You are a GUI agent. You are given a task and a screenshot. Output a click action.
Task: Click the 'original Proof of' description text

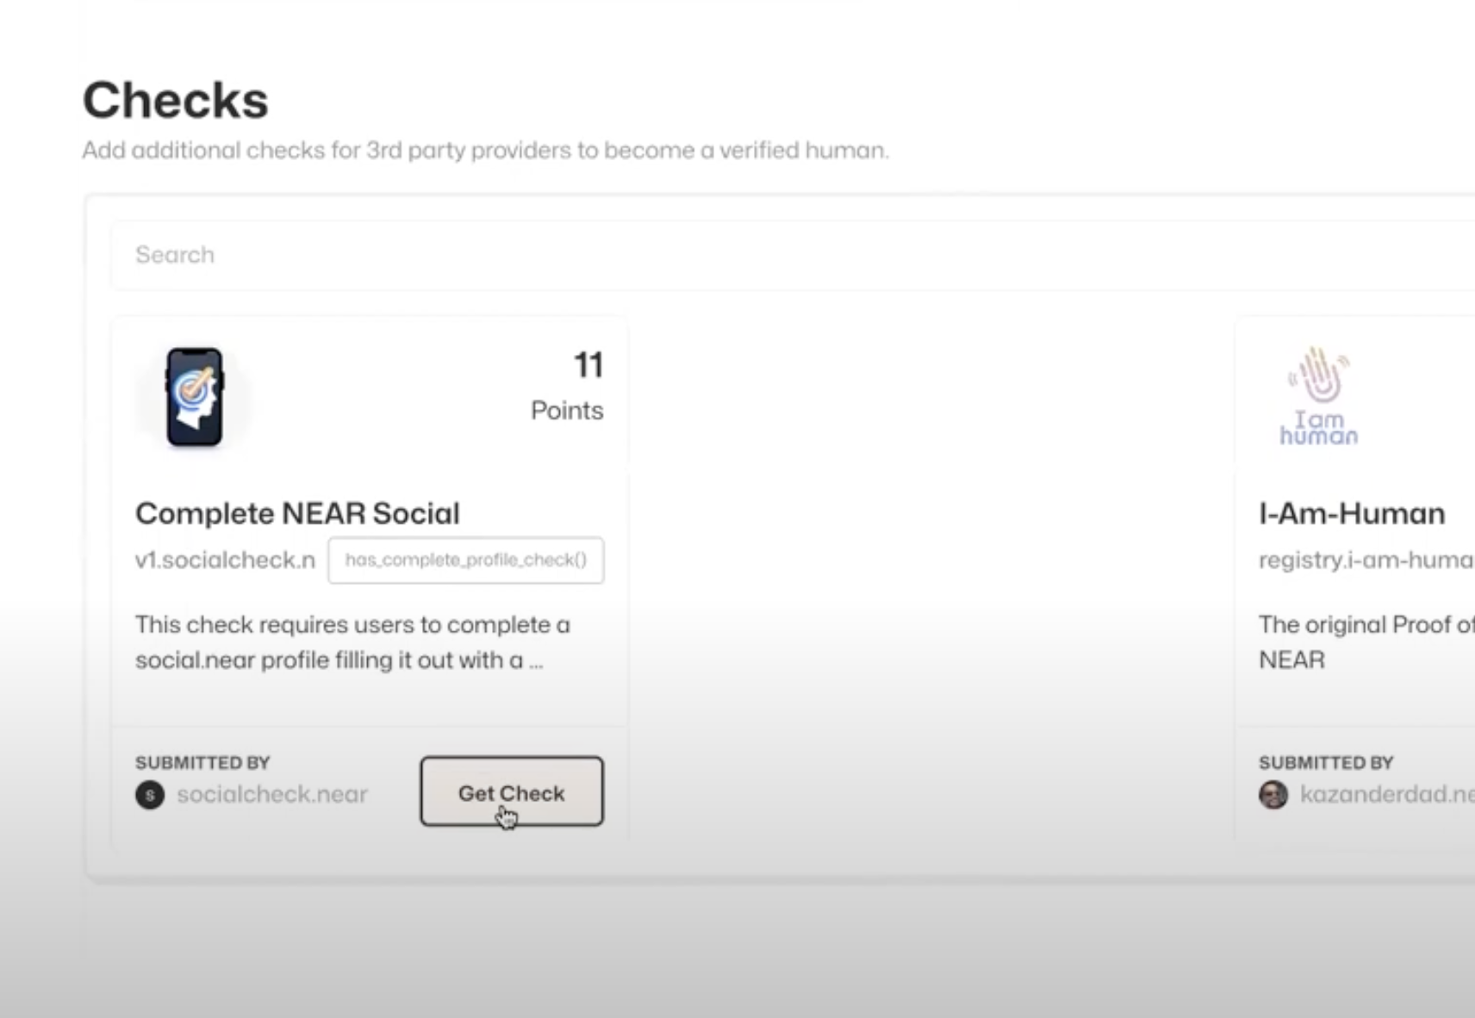(1366, 642)
